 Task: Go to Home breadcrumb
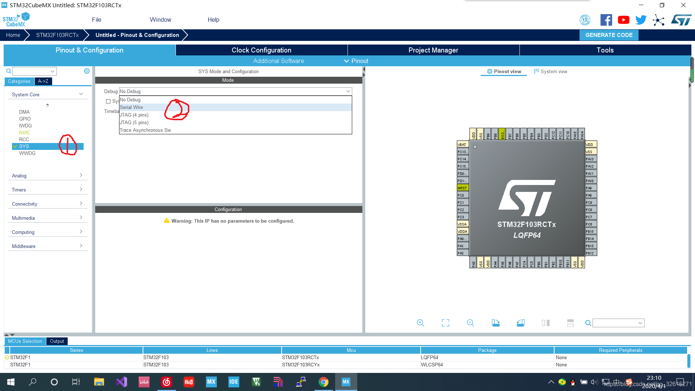tap(13, 35)
